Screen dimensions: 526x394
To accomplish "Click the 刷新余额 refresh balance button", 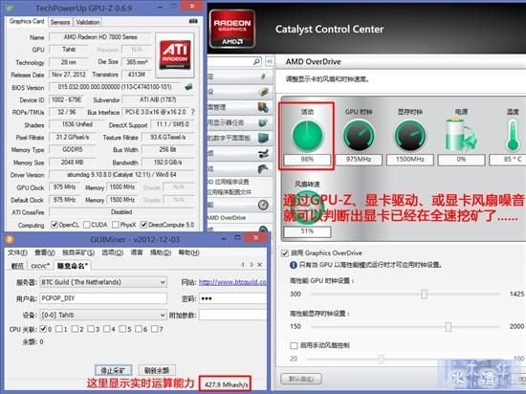I will click(x=157, y=370).
